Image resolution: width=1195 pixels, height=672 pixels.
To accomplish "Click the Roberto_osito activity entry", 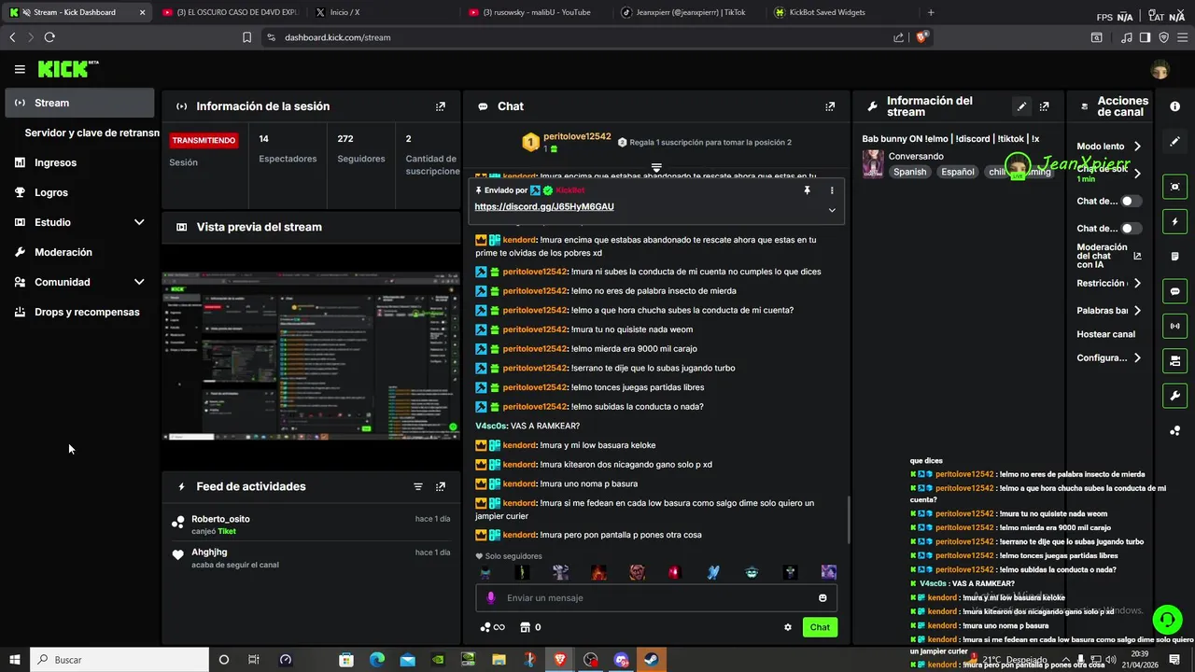I will (x=311, y=525).
